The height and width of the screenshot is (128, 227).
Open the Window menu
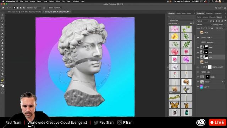pyautogui.click(x=76, y=1)
